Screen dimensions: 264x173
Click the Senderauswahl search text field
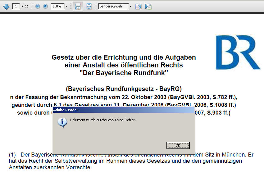(113, 7)
